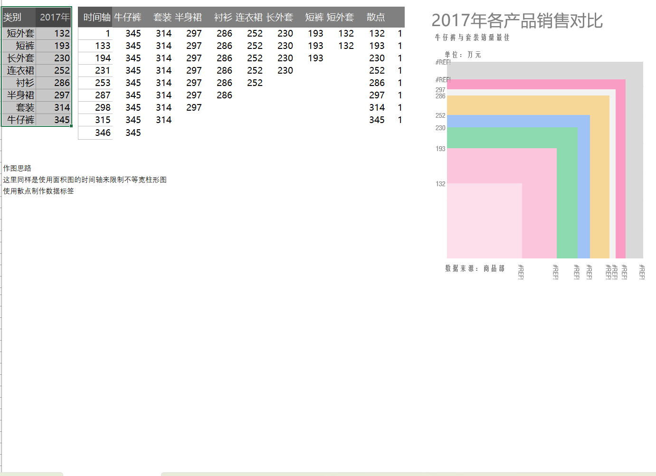Select the 连衣裙 column header cell
656x476 pixels.
coord(249,17)
